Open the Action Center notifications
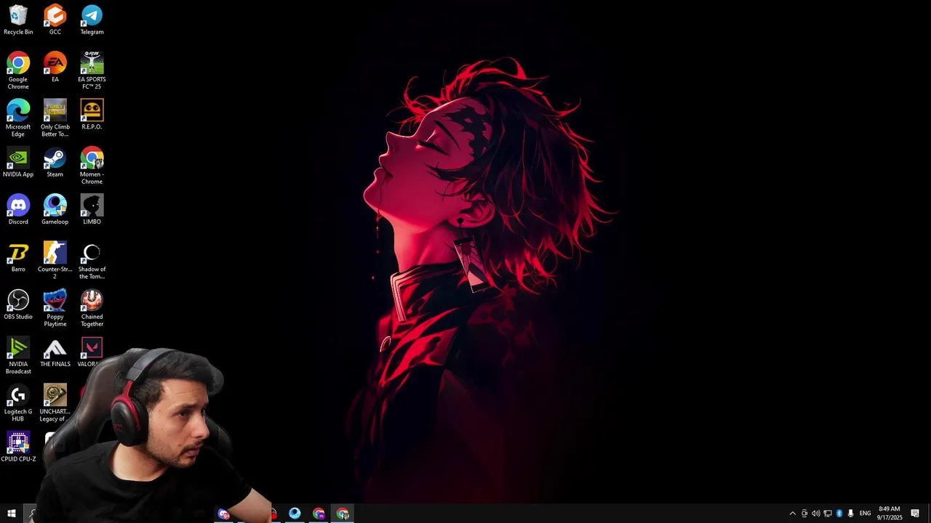 [915, 514]
